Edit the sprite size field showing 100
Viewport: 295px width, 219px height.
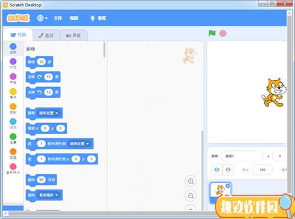pos(263,170)
